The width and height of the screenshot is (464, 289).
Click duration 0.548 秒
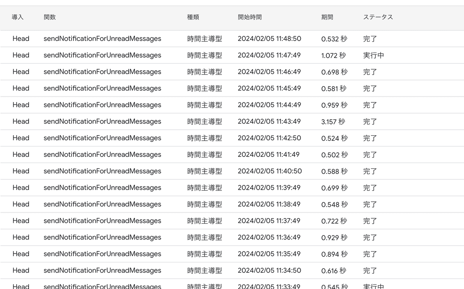(x=334, y=204)
